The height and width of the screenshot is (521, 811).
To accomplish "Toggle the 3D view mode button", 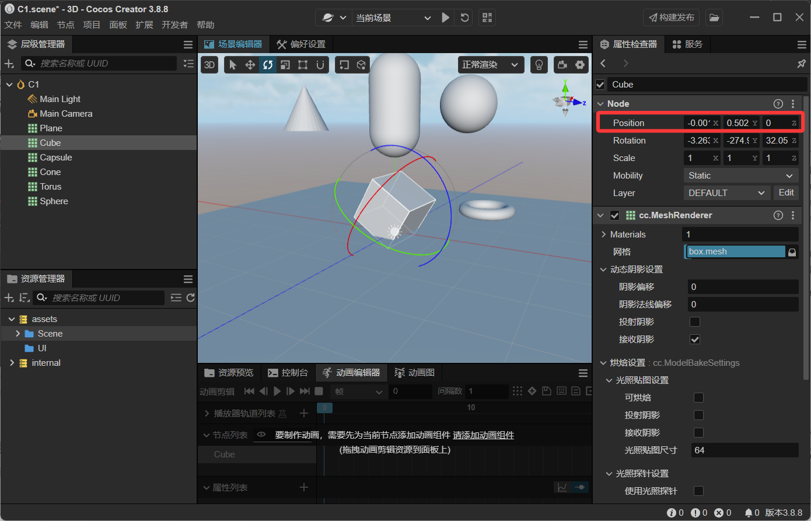I will coord(209,65).
